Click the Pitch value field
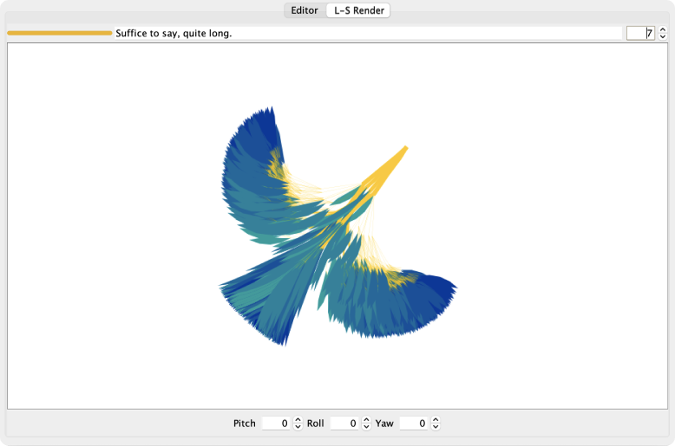The image size is (675, 446). pyautogui.click(x=277, y=423)
